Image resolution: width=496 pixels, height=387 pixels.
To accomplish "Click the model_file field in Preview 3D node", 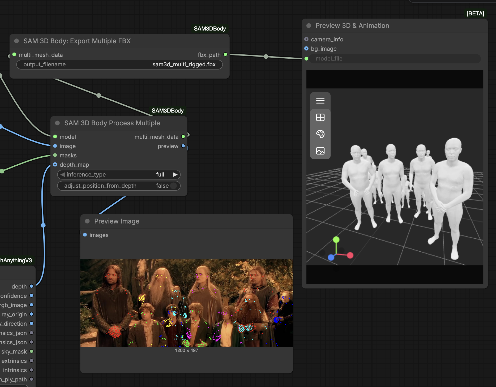I will point(395,59).
